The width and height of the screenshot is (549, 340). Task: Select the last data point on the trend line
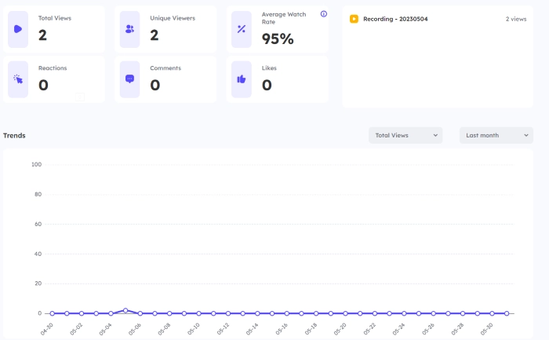(x=507, y=313)
